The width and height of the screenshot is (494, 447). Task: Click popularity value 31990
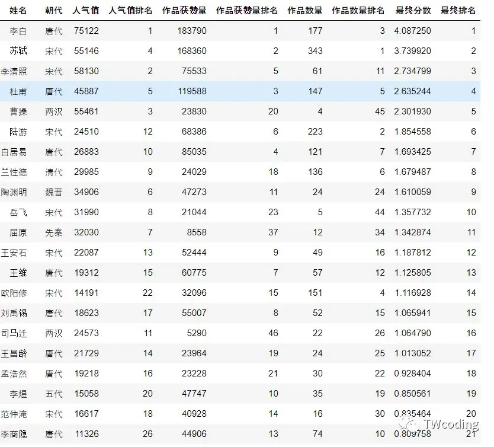[x=86, y=212]
